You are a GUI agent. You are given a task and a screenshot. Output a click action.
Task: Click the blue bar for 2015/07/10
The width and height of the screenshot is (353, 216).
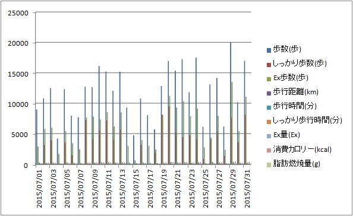[x=99, y=115]
